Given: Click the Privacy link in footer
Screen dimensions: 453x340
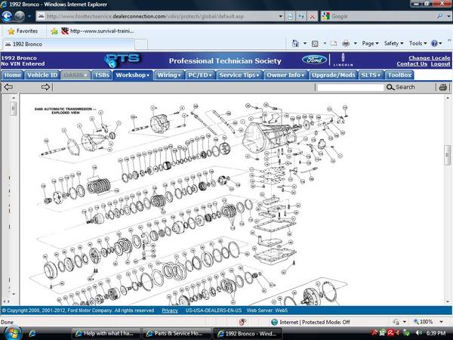Looking at the screenshot, I should [x=170, y=311].
